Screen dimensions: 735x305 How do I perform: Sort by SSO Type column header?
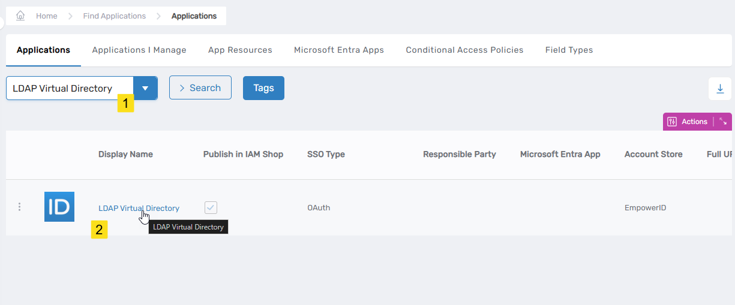[x=326, y=154]
